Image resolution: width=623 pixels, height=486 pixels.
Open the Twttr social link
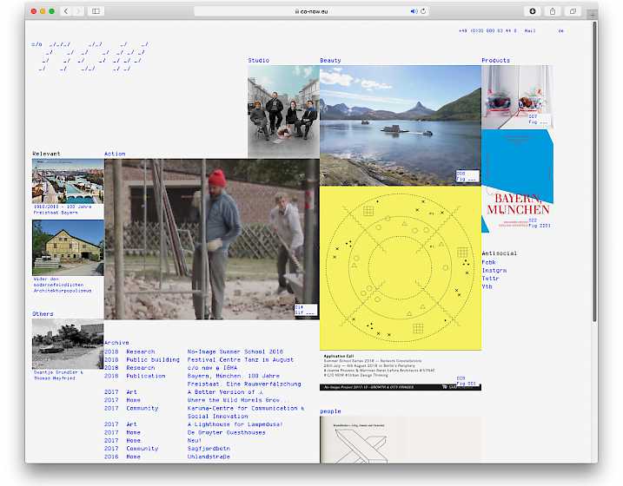[x=490, y=278]
